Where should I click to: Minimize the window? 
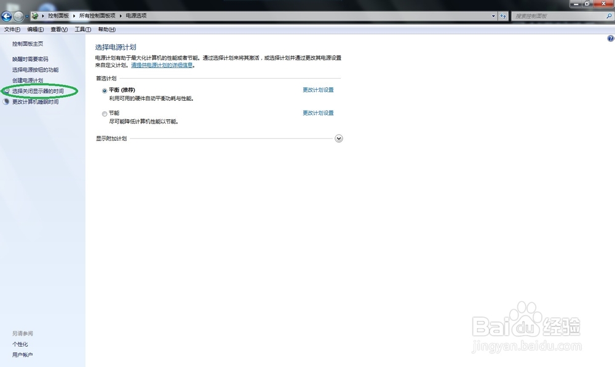pos(576,4)
